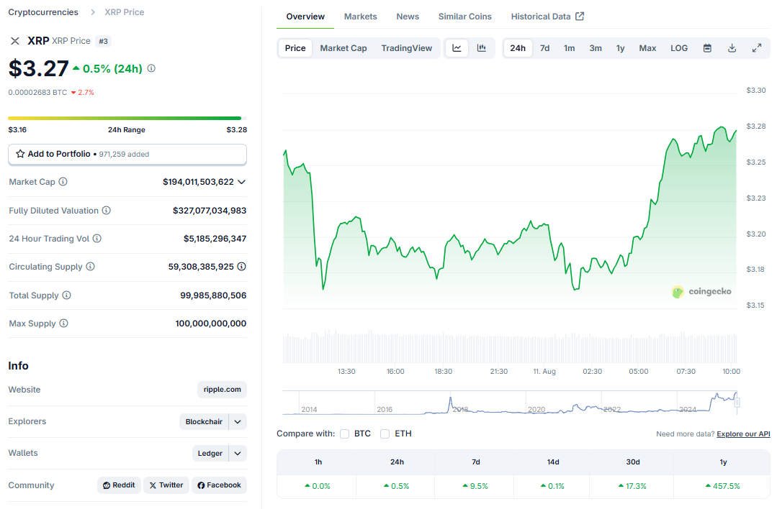Open Reddit community link
777x509 pixels.
point(119,485)
